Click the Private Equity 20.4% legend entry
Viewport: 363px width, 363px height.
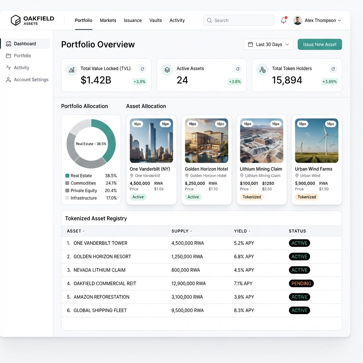click(91, 190)
